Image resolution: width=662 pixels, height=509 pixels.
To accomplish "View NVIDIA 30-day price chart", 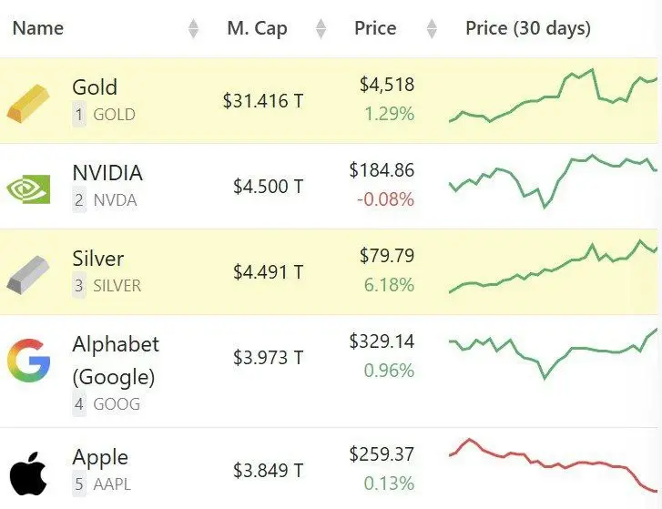I will coord(552,180).
